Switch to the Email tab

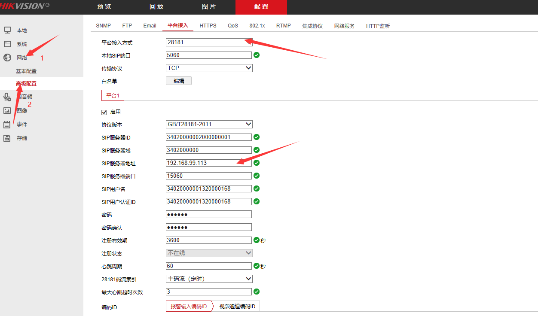pos(150,26)
